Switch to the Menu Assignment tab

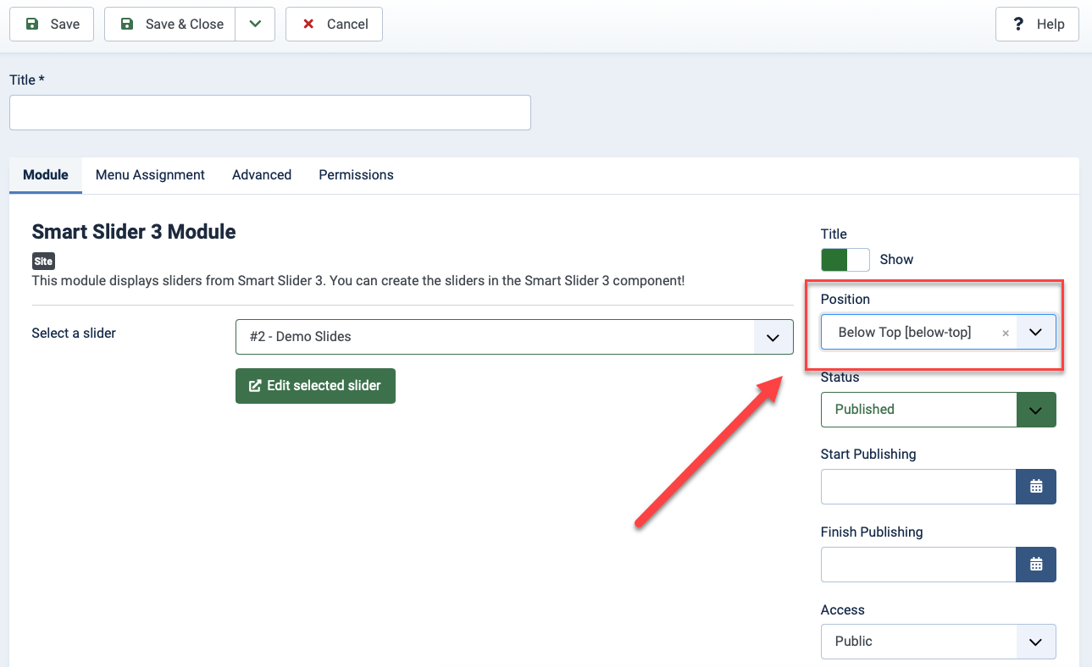150,175
